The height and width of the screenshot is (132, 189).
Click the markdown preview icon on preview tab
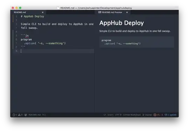100,12
